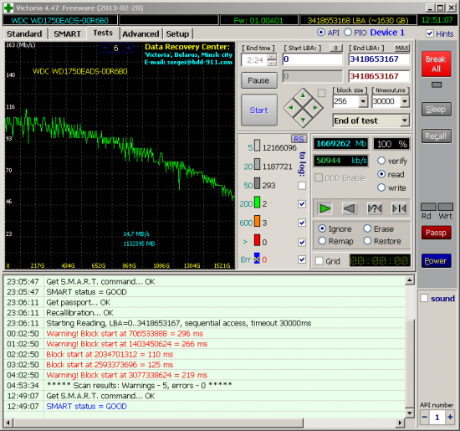Click the Sleep button
Screen dimensions: 460x431
coord(437,110)
